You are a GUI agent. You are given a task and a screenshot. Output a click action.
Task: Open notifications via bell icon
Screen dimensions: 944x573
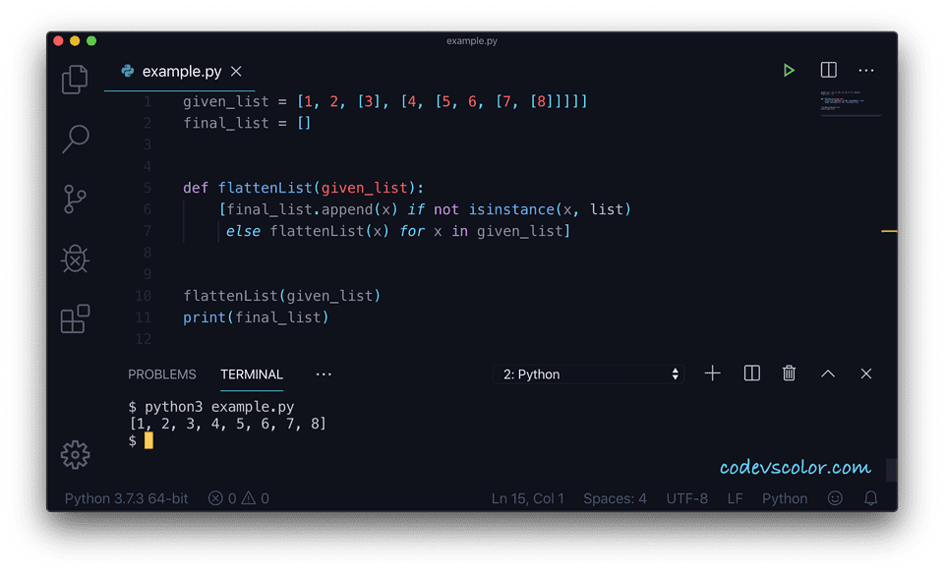870,498
